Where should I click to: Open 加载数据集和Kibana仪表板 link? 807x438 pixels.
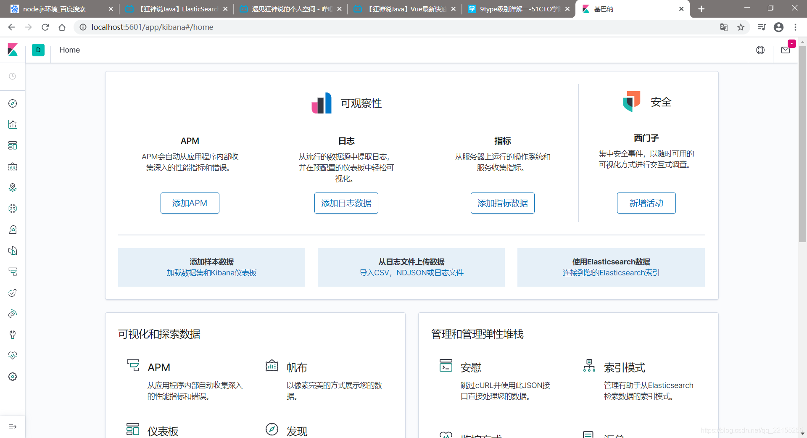pyautogui.click(x=211, y=273)
